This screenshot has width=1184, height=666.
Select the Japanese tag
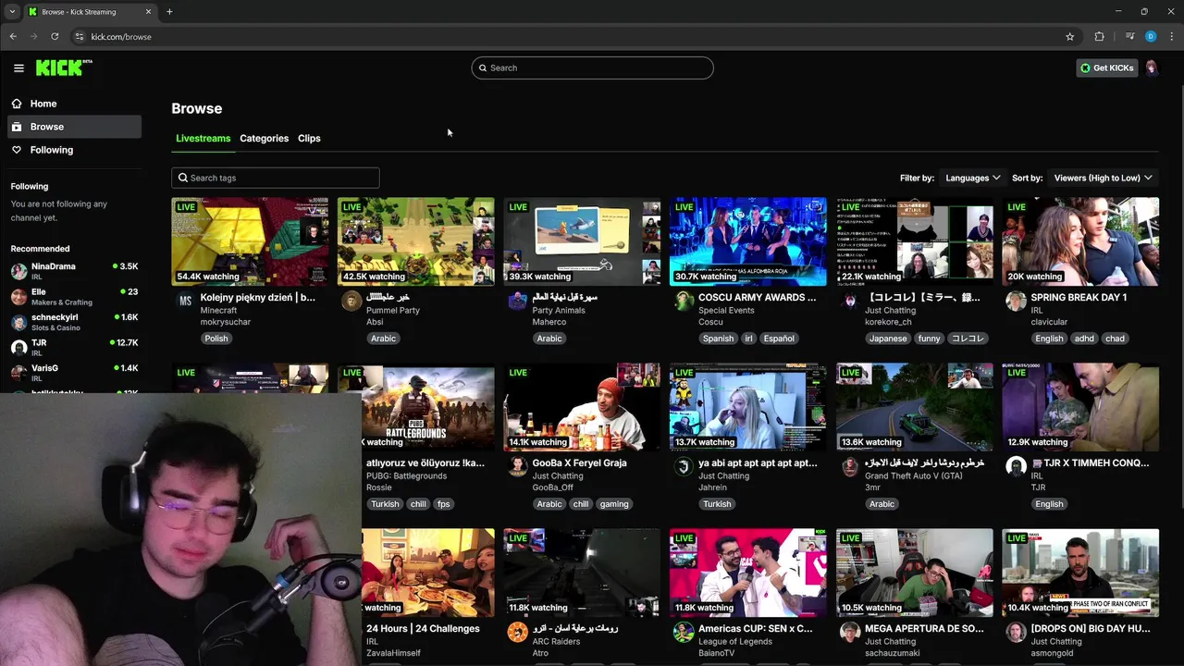tap(888, 339)
